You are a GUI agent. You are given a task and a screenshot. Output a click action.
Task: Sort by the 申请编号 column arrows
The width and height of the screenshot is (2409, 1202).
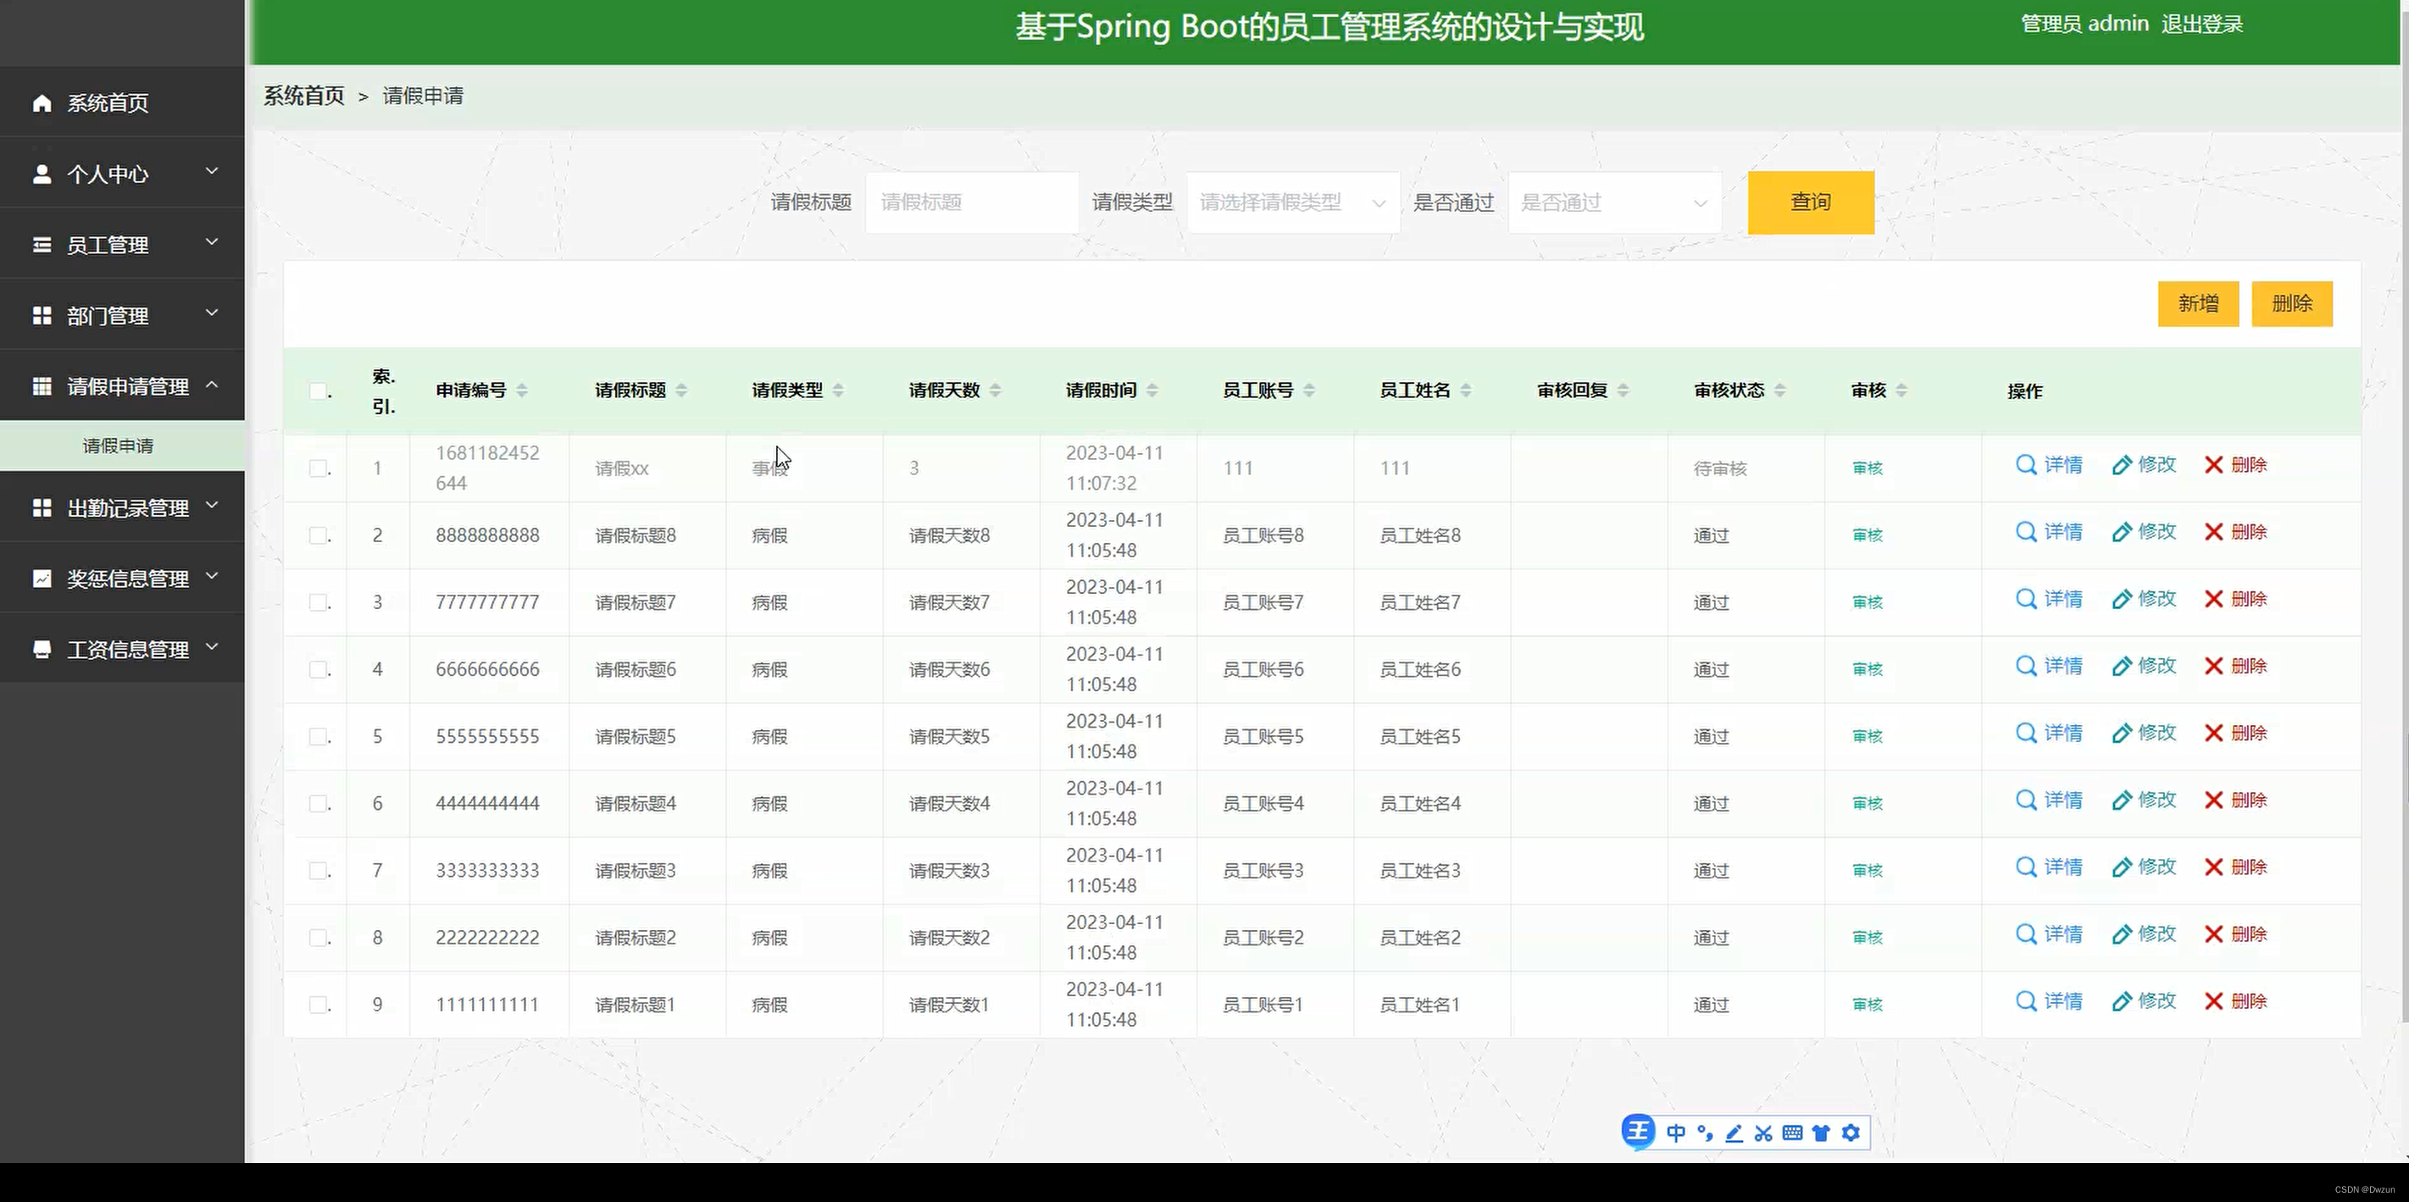(522, 391)
